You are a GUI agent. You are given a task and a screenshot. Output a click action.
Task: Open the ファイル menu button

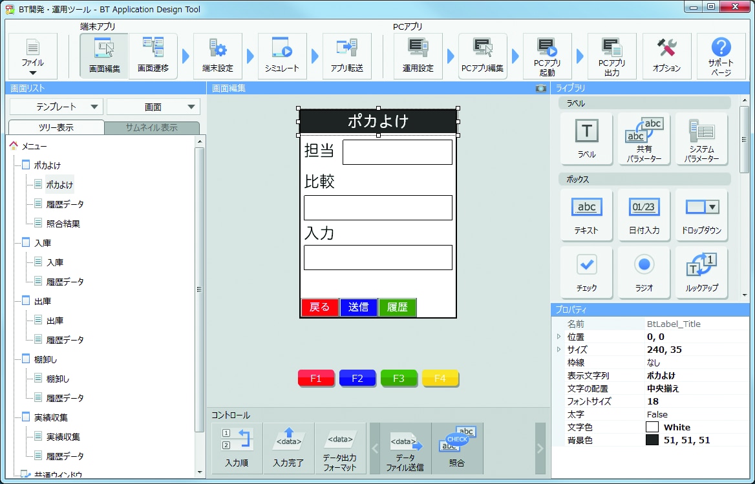(33, 56)
